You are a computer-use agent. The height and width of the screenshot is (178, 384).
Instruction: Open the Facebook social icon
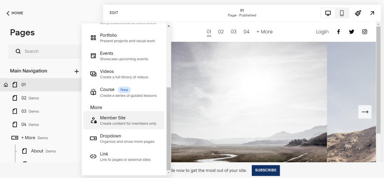[x=339, y=31]
